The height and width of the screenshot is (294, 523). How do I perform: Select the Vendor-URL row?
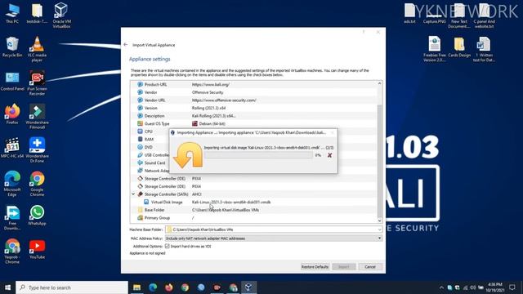click(253, 100)
